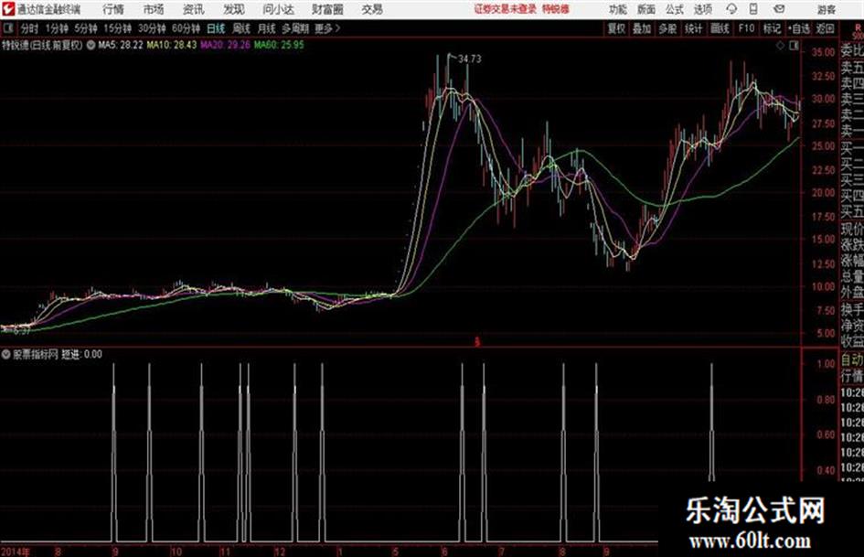The image size is (864, 557).
Task: Open the customer service headset icon
Action: pos(731,9)
